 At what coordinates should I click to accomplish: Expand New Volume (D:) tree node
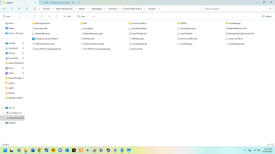coord(4,118)
